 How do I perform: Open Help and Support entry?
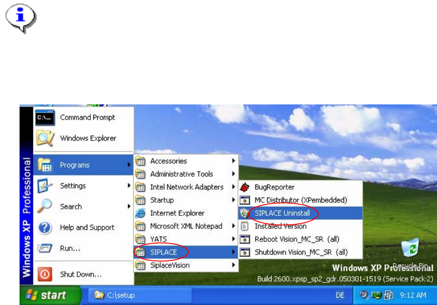(83, 227)
